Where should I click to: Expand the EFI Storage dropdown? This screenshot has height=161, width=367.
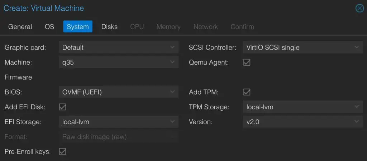point(173,122)
